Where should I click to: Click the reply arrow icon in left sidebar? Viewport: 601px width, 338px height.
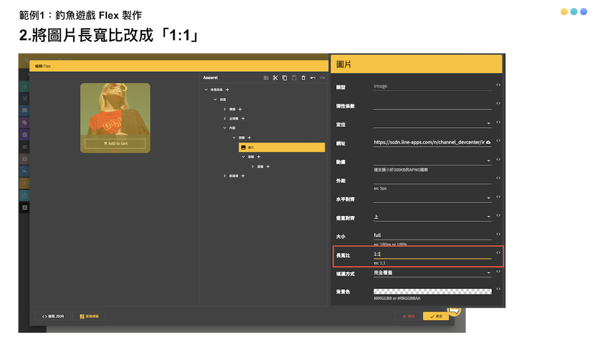click(24, 171)
